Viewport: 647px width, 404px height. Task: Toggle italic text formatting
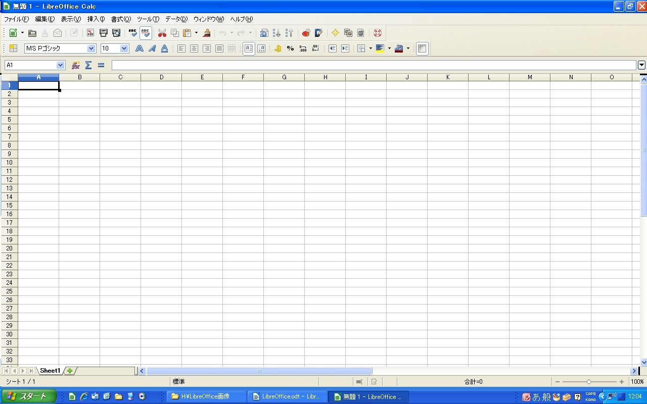tap(152, 48)
